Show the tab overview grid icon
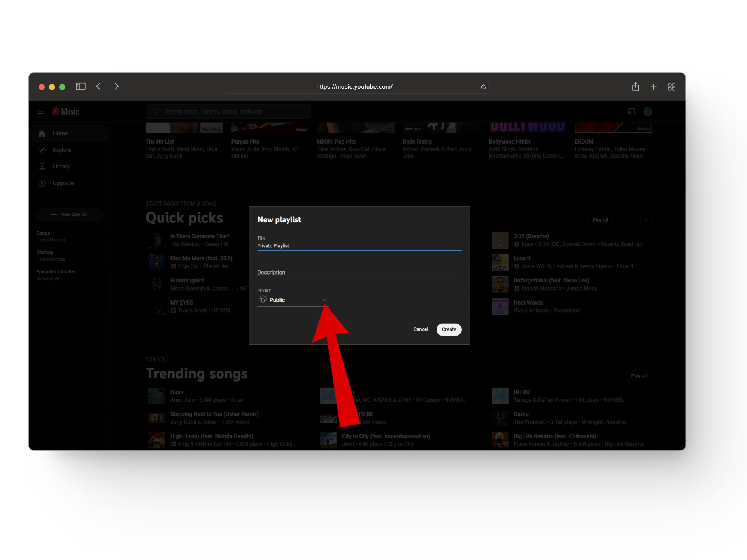747x560 pixels. pyautogui.click(x=672, y=87)
